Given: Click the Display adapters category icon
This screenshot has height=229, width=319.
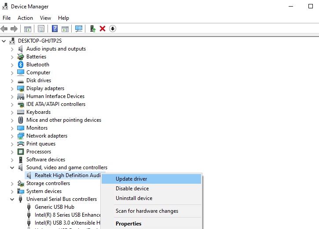Looking at the screenshot, I should [21, 88].
